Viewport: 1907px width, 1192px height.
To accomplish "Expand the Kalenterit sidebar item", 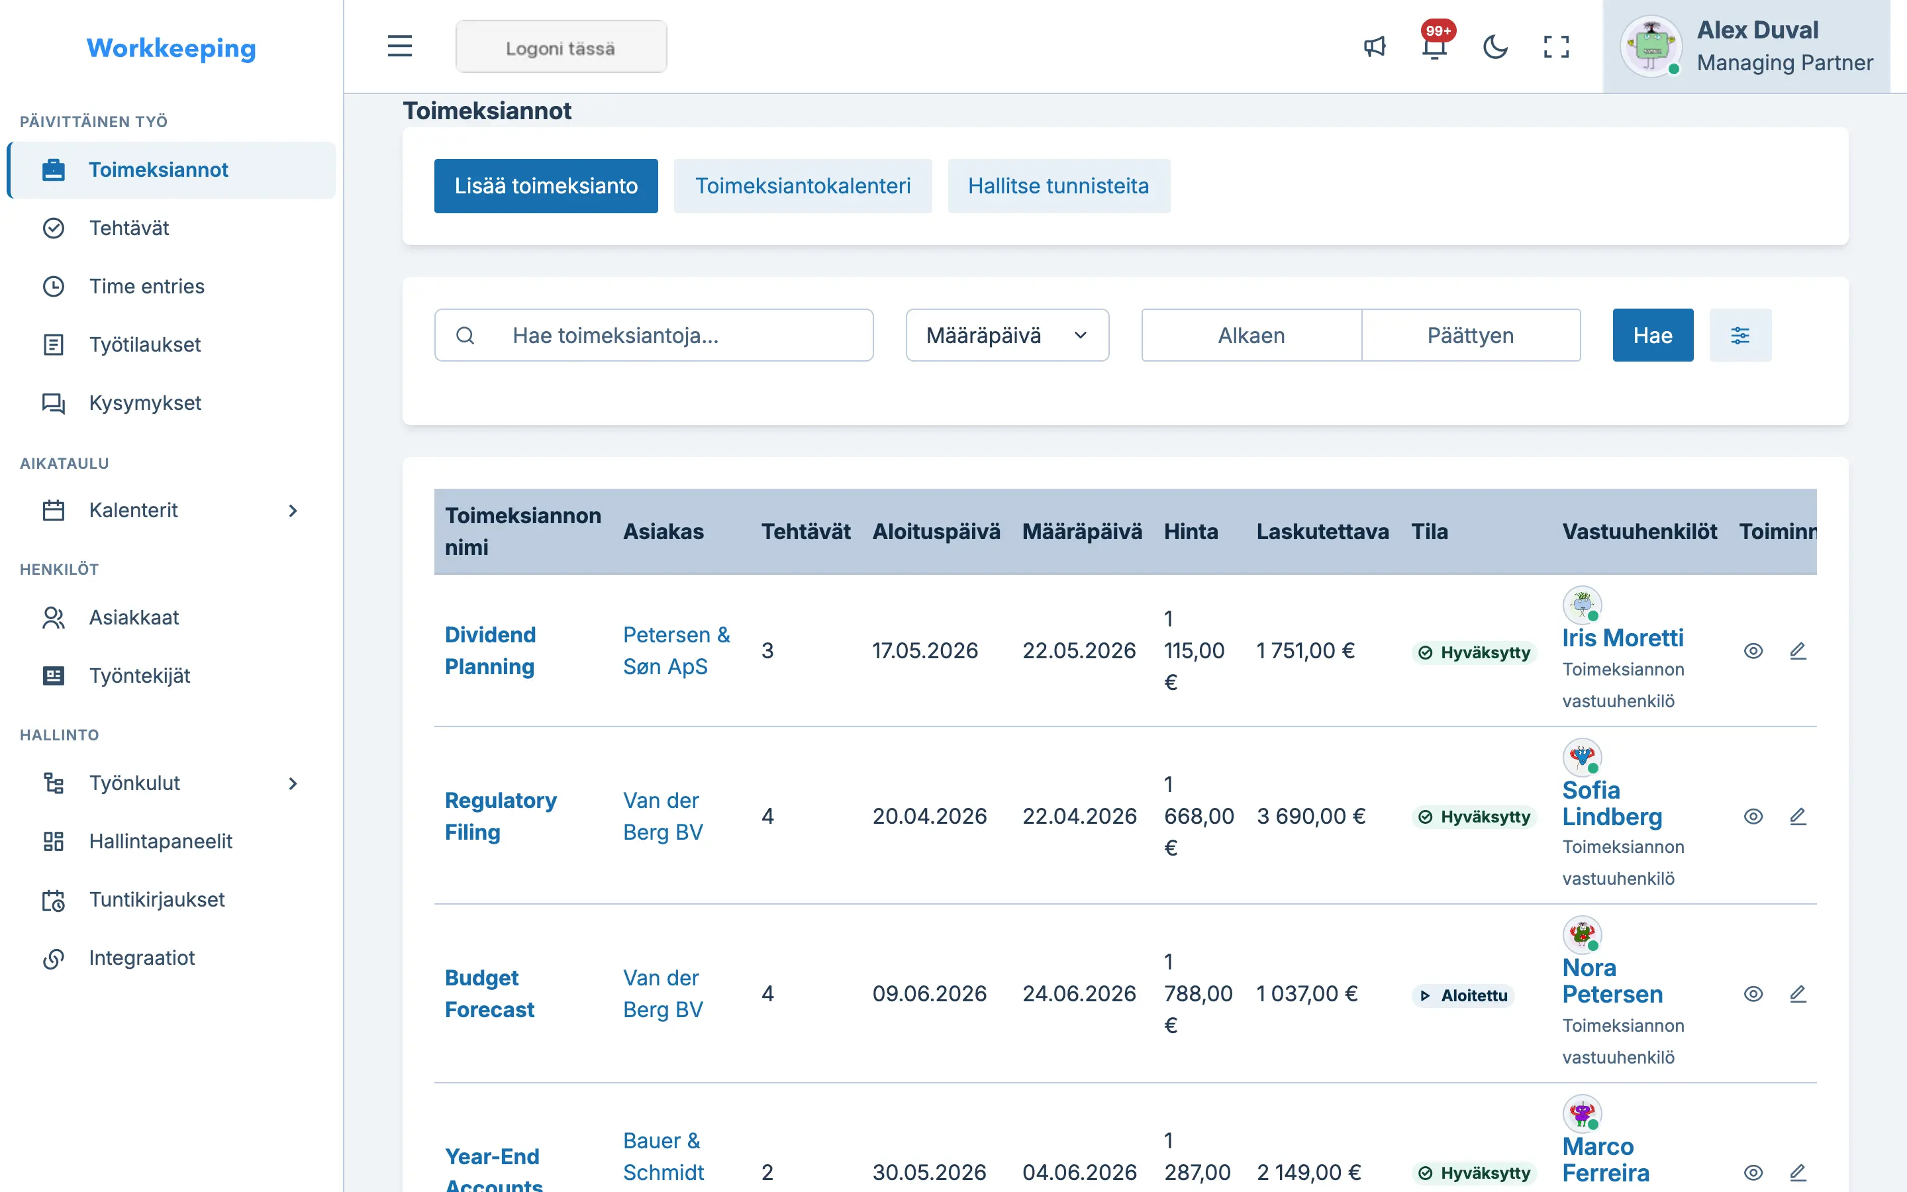I will point(171,510).
